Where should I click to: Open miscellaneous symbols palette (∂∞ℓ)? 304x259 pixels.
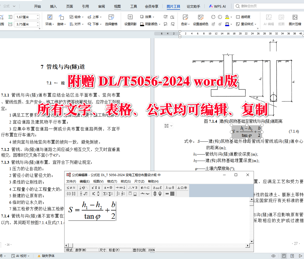point(157,188)
